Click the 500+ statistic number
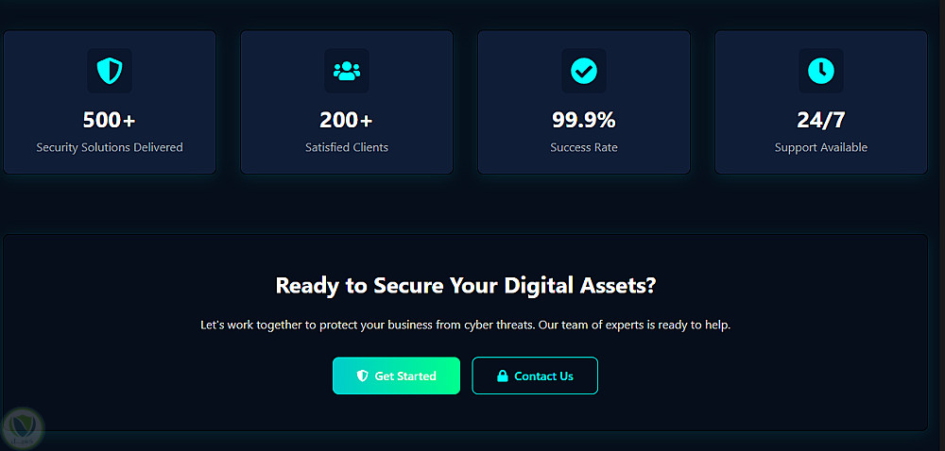The height and width of the screenshot is (451, 945). point(110,120)
